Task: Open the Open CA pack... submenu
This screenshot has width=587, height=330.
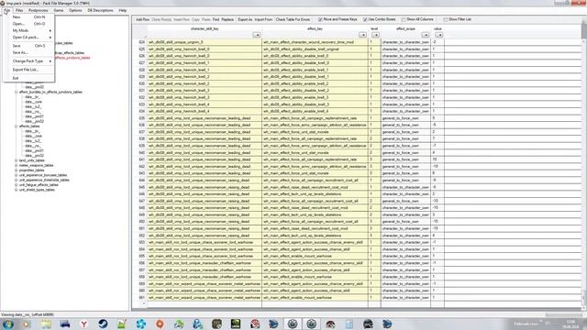Action: tap(28, 38)
